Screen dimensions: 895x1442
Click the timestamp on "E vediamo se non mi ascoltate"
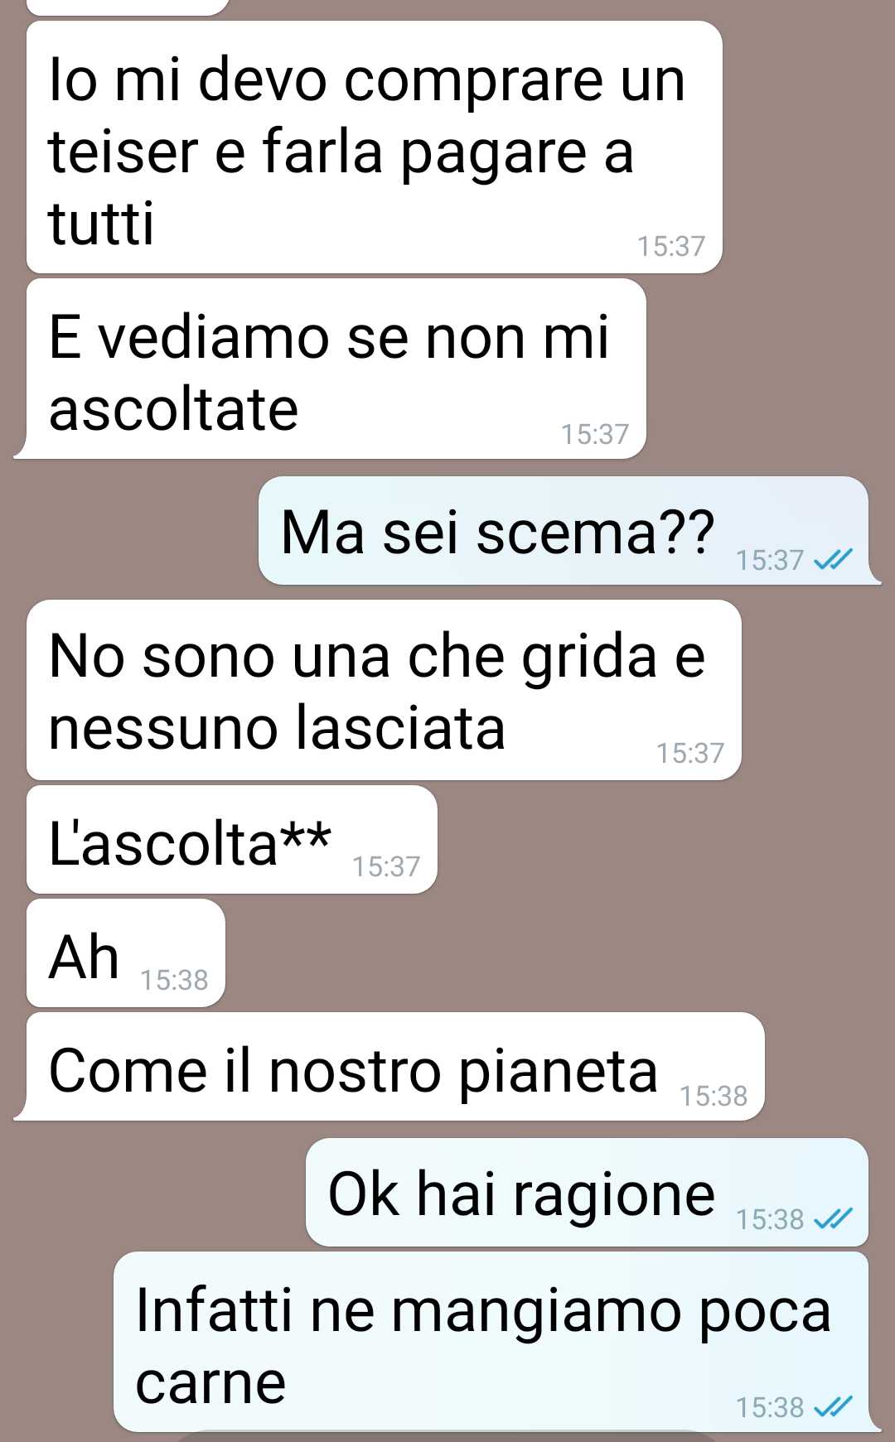pyautogui.click(x=595, y=434)
